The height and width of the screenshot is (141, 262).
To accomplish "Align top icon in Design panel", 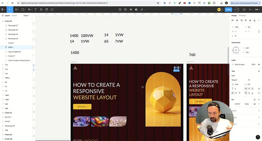I will pos(246,20).
